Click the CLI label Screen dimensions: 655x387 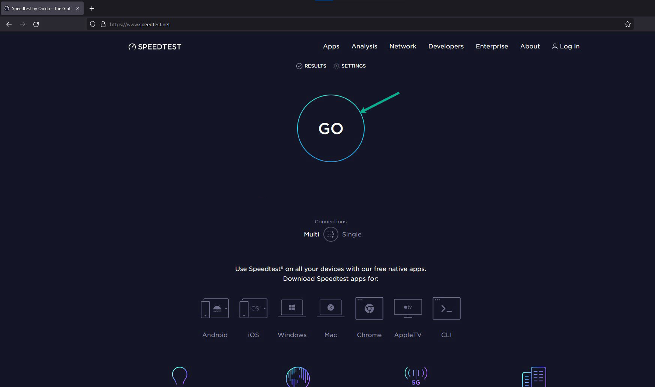click(x=446, y=335)
